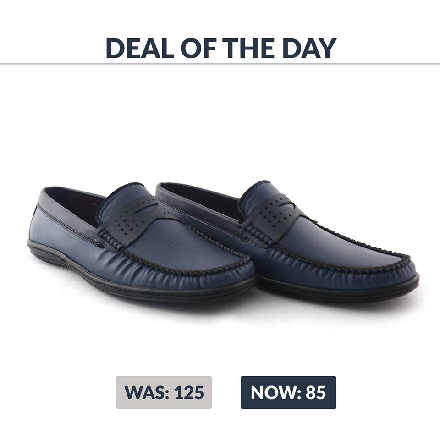This screenshot has width=440, height=440.
Task: Click the word DAY in the headline
Action: (309, 48)
